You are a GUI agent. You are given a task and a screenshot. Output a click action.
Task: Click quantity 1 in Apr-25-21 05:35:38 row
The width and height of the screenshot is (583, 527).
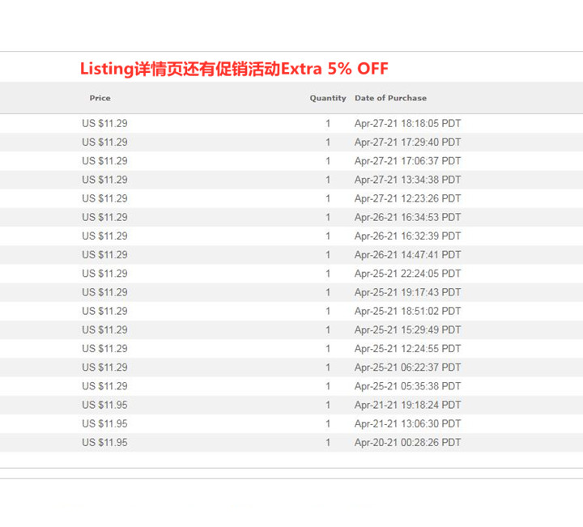pos(328,386)
